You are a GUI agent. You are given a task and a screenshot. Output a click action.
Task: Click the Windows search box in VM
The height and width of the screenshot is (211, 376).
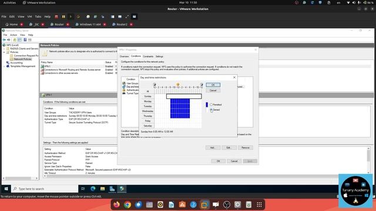pyautogui.click(x=45, y=189)
